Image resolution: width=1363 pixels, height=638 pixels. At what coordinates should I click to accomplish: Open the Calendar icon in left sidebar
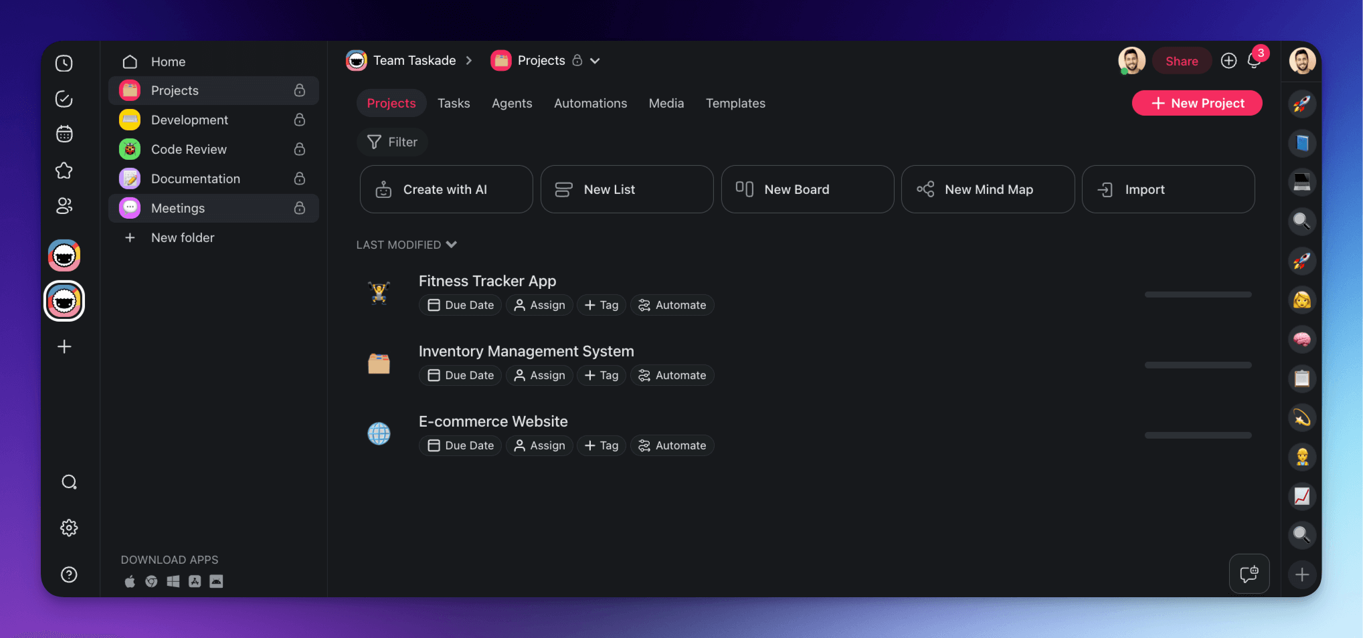64,134
